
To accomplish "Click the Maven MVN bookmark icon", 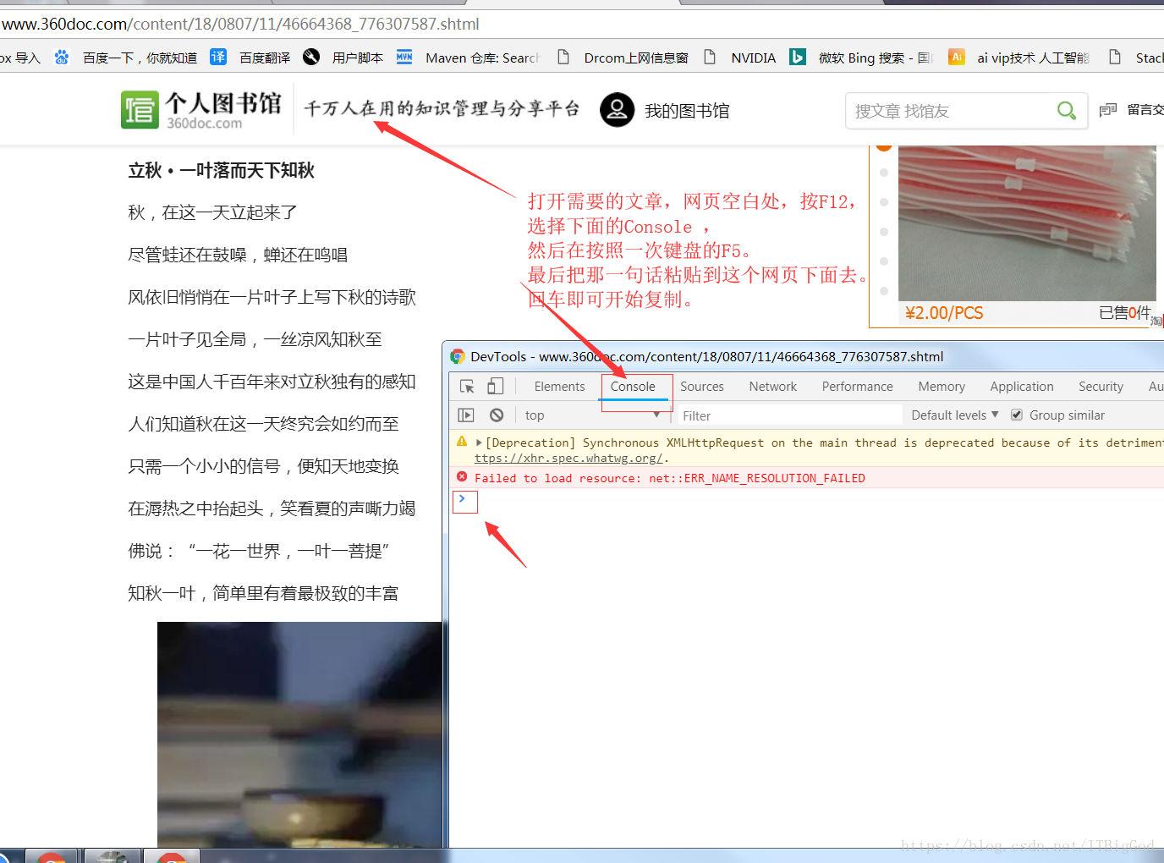I will [x=404, y=57].
